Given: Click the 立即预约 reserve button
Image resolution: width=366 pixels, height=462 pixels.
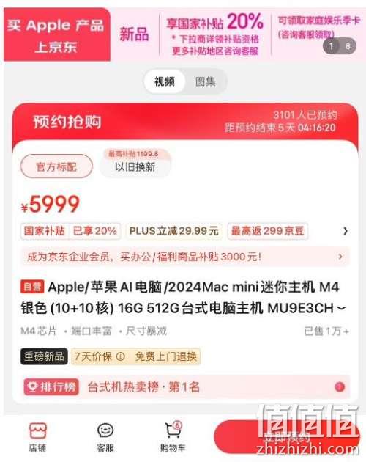Looking at the screenshot, I should point(287,437).
